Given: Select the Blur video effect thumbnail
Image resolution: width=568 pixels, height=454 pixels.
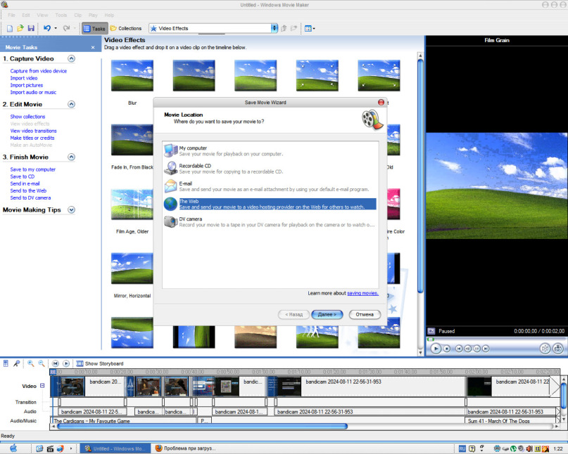Looking at the screenshot, I should [132, 76].
